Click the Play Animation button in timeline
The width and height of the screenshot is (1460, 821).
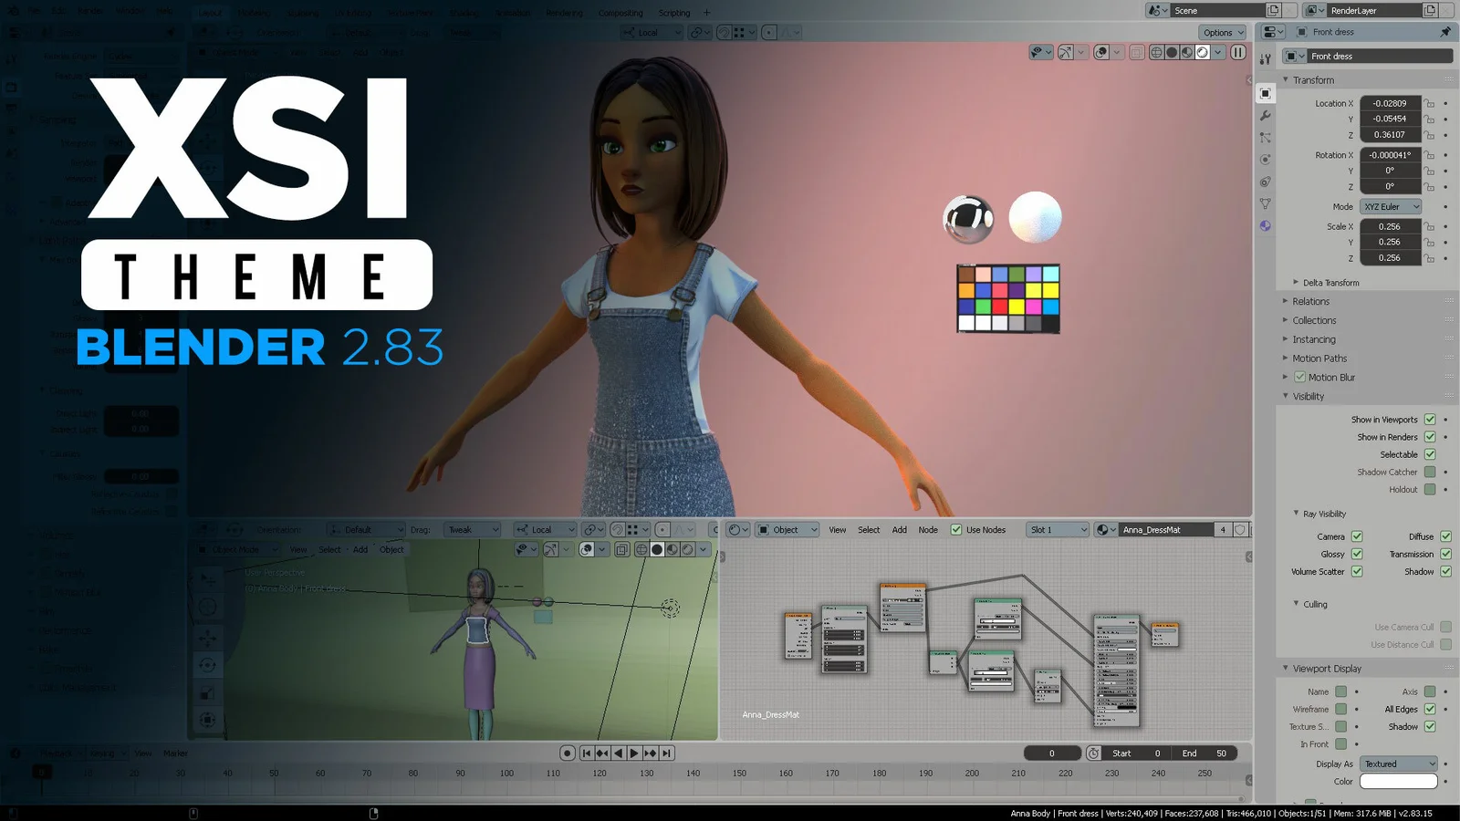(x=634, y=753)
